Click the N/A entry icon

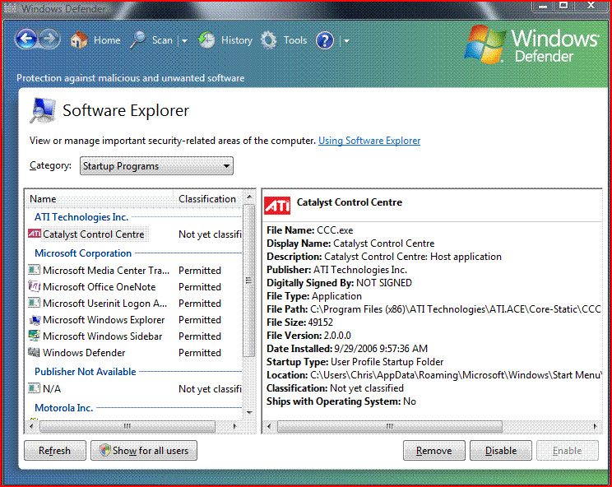click(x=35, y=388)
